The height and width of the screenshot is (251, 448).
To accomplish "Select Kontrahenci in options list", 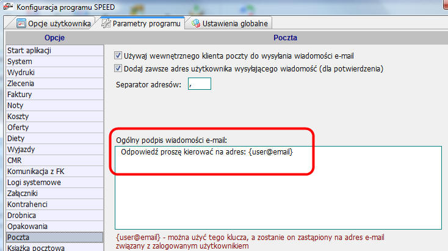I will [54, 205].
